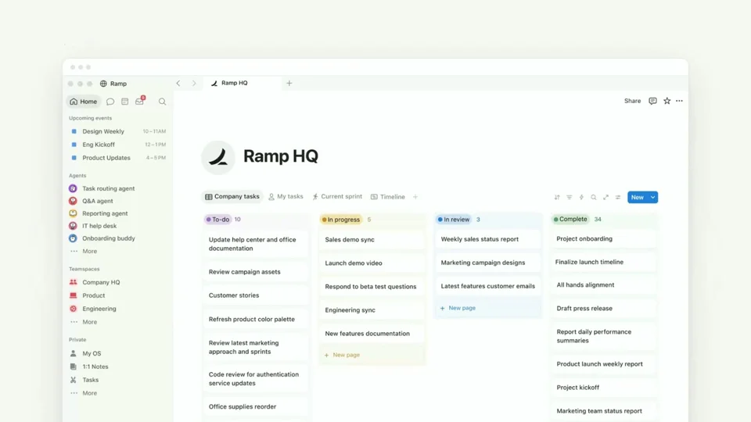
Task: Open the view settings sliders icon
Action: point(618,197)
